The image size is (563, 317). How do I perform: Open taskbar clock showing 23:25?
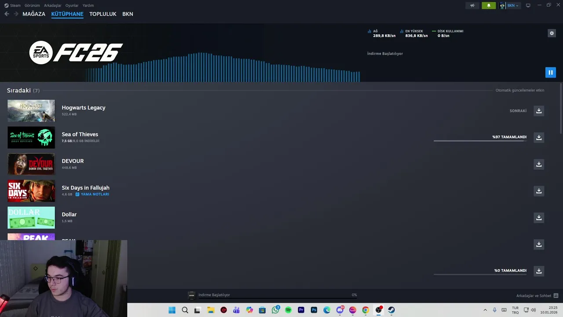[x=549, y=310]
